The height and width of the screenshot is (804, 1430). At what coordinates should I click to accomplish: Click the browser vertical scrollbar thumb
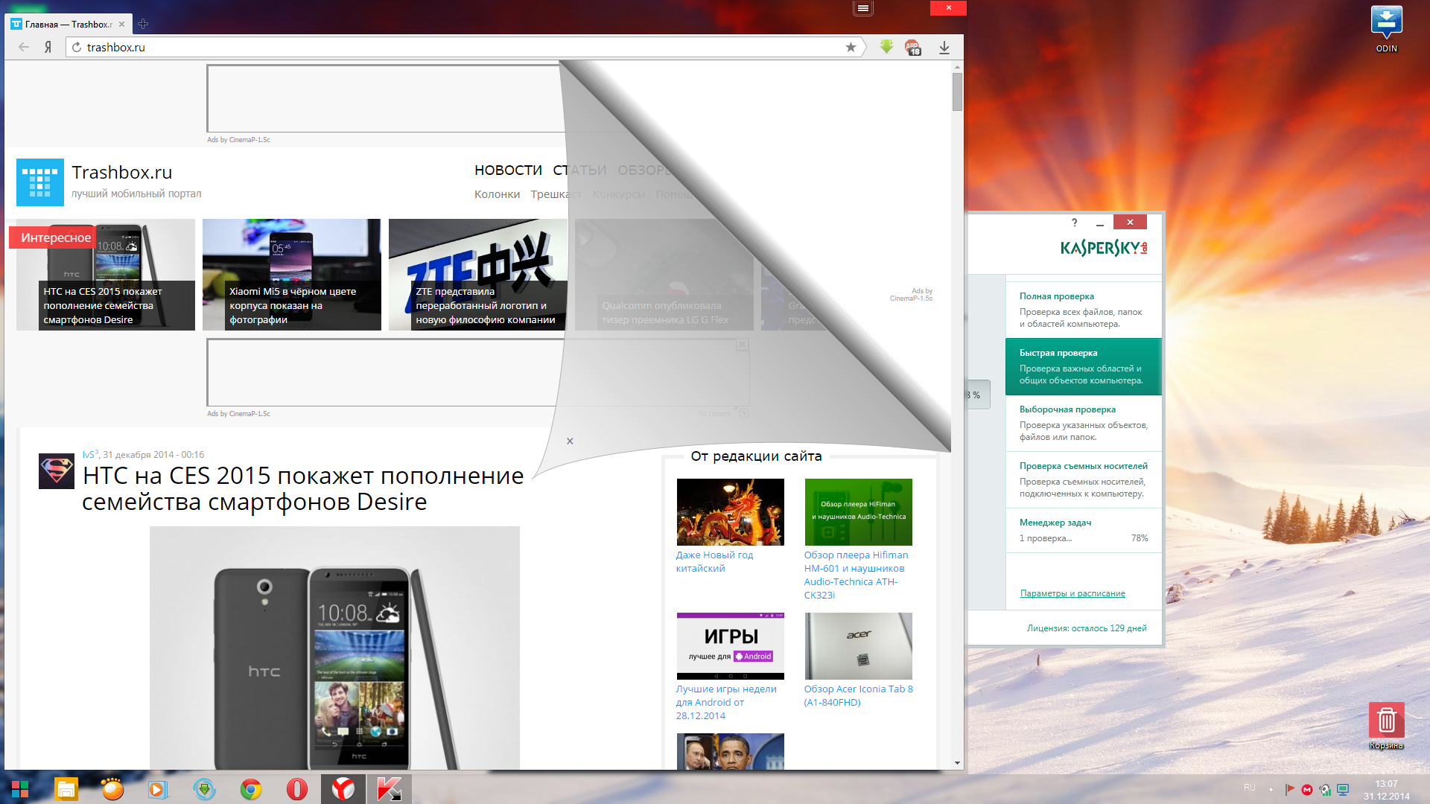coord(957,92)
